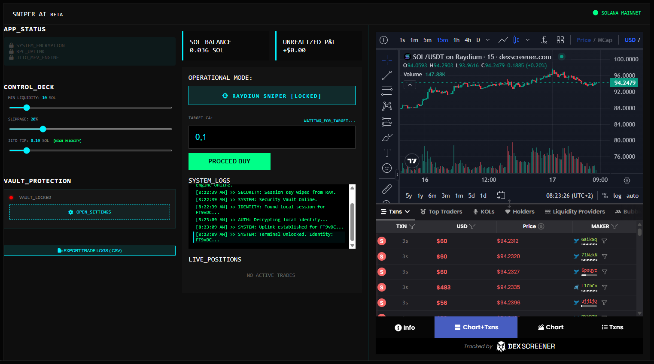Expand the OHLC legend row arrow

point(410,84)
